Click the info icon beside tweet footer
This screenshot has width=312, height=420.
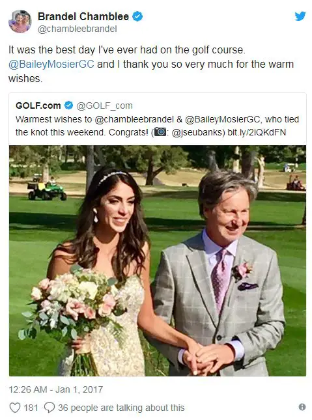(x=302, y=407)
